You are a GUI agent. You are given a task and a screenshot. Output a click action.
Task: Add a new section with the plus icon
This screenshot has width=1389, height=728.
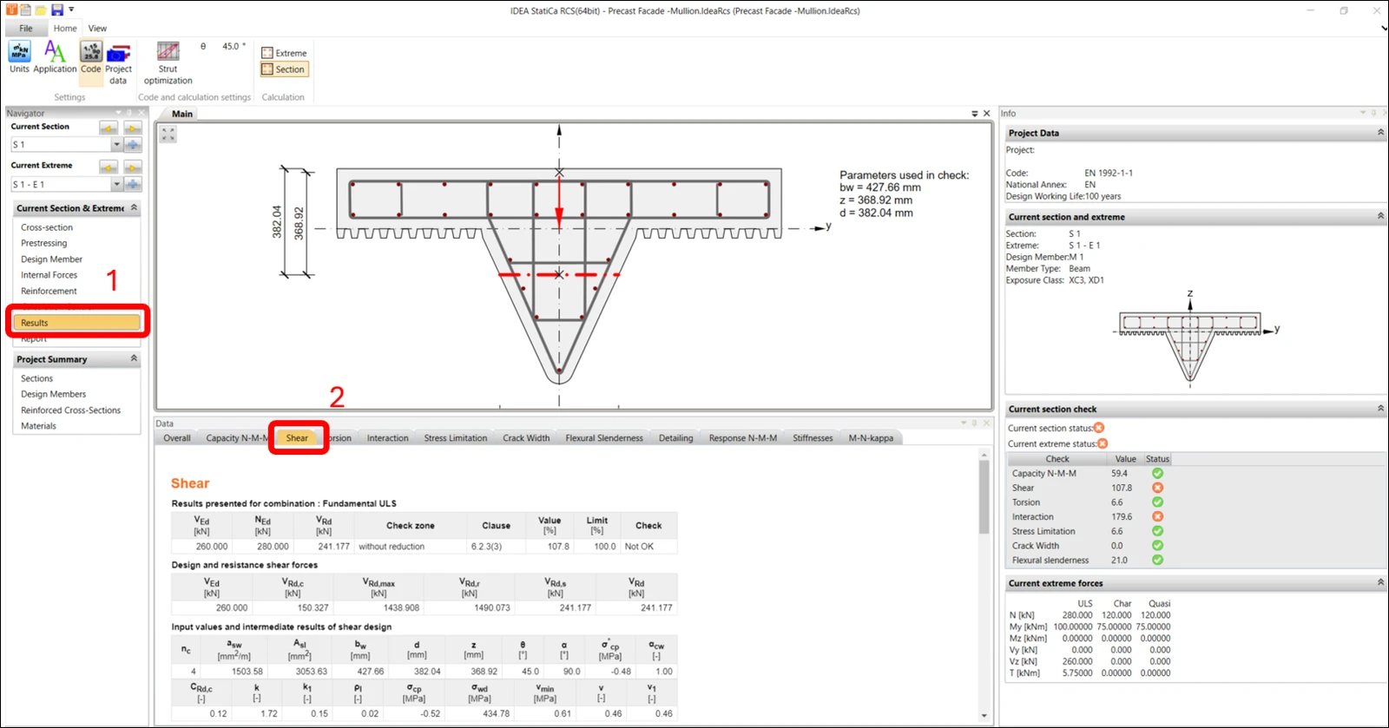click(133, 145)
